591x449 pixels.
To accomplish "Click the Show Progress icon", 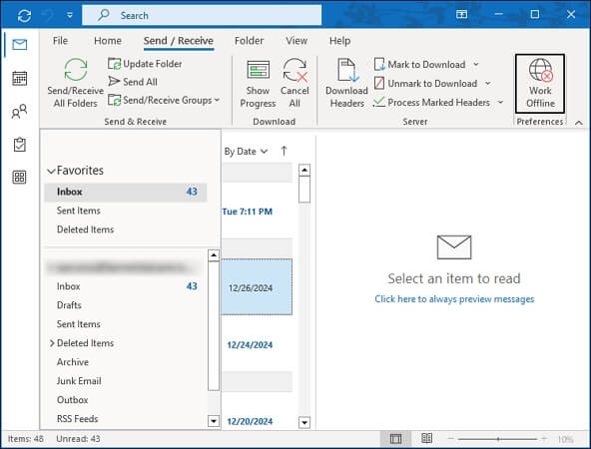I will (259, 70).
